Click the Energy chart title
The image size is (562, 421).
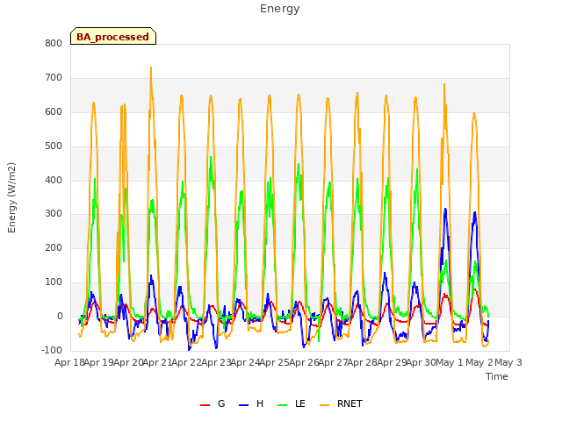[280, 9]
